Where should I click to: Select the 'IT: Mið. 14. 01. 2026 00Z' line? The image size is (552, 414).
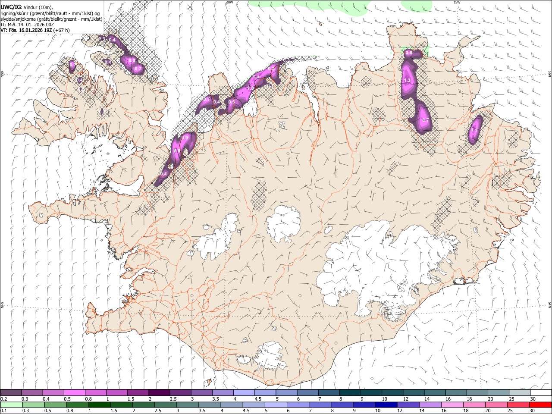(x=27, y=25)
